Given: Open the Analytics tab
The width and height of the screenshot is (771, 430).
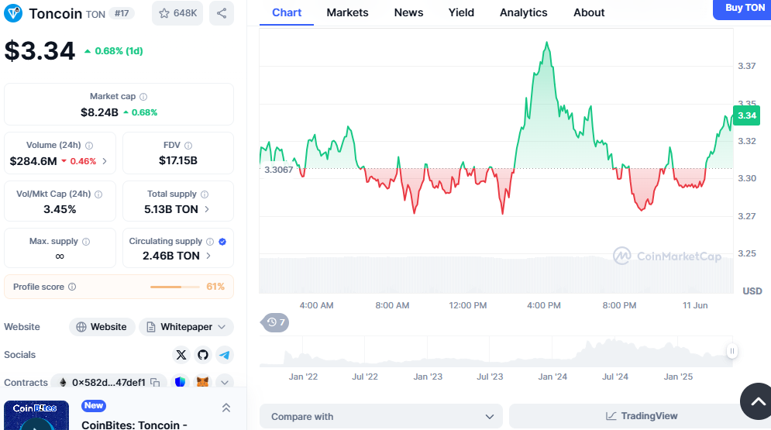Looking at the screenshot, I should [x=523, y=12].
